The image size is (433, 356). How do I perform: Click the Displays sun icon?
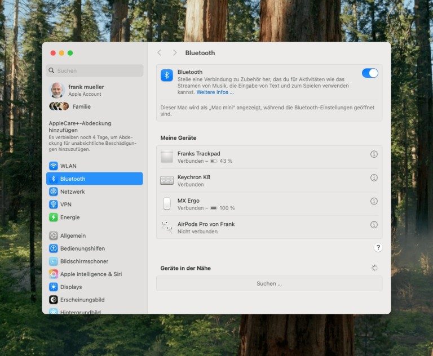(x=54, y=287)
